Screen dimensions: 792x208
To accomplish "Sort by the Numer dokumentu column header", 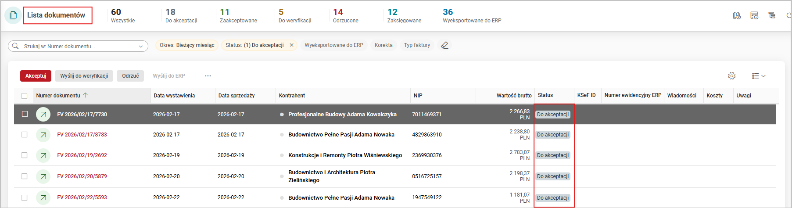I will [58, 96].
